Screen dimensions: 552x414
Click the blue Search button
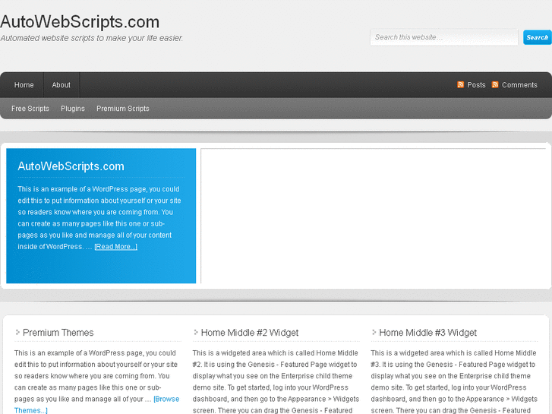pyautogui.click(x=538, y=37)
